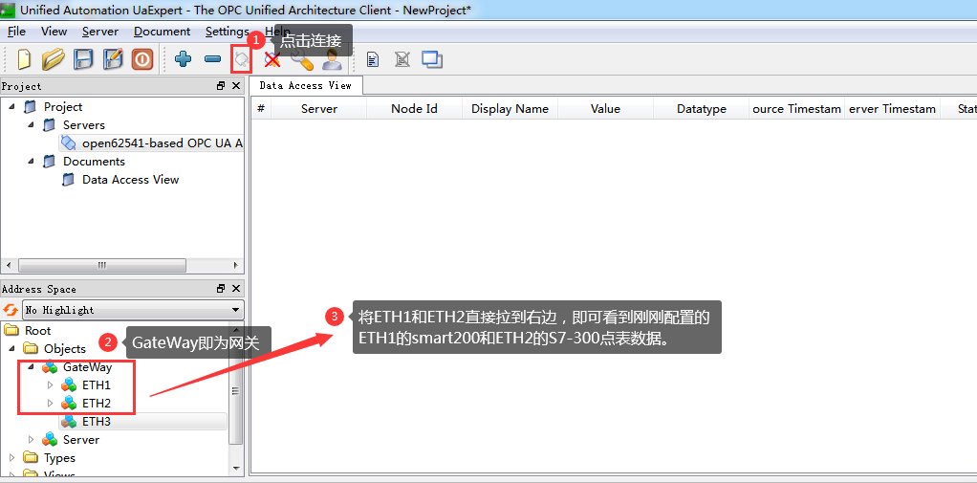Select the ETH3 object
977x483 pixels.
(x=96, y=421)
